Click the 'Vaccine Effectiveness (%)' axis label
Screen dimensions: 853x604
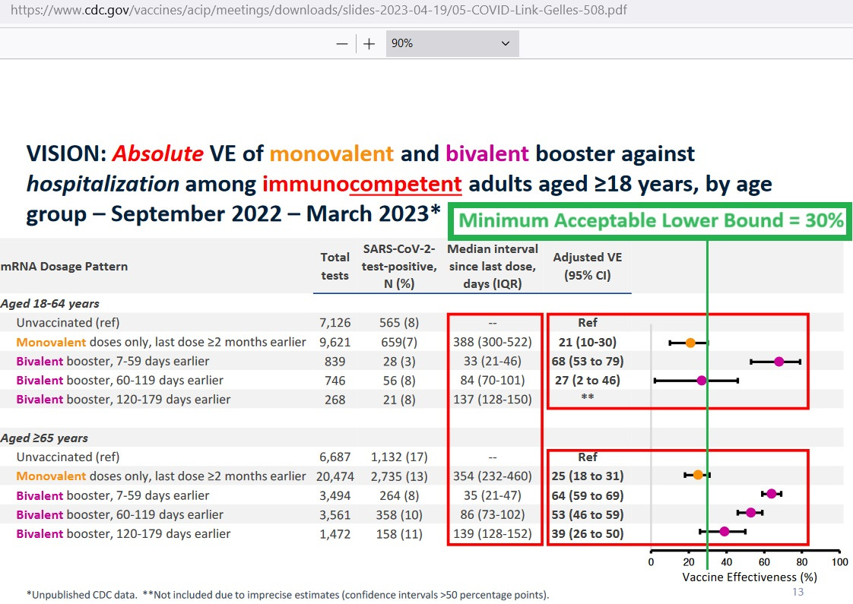750,577
